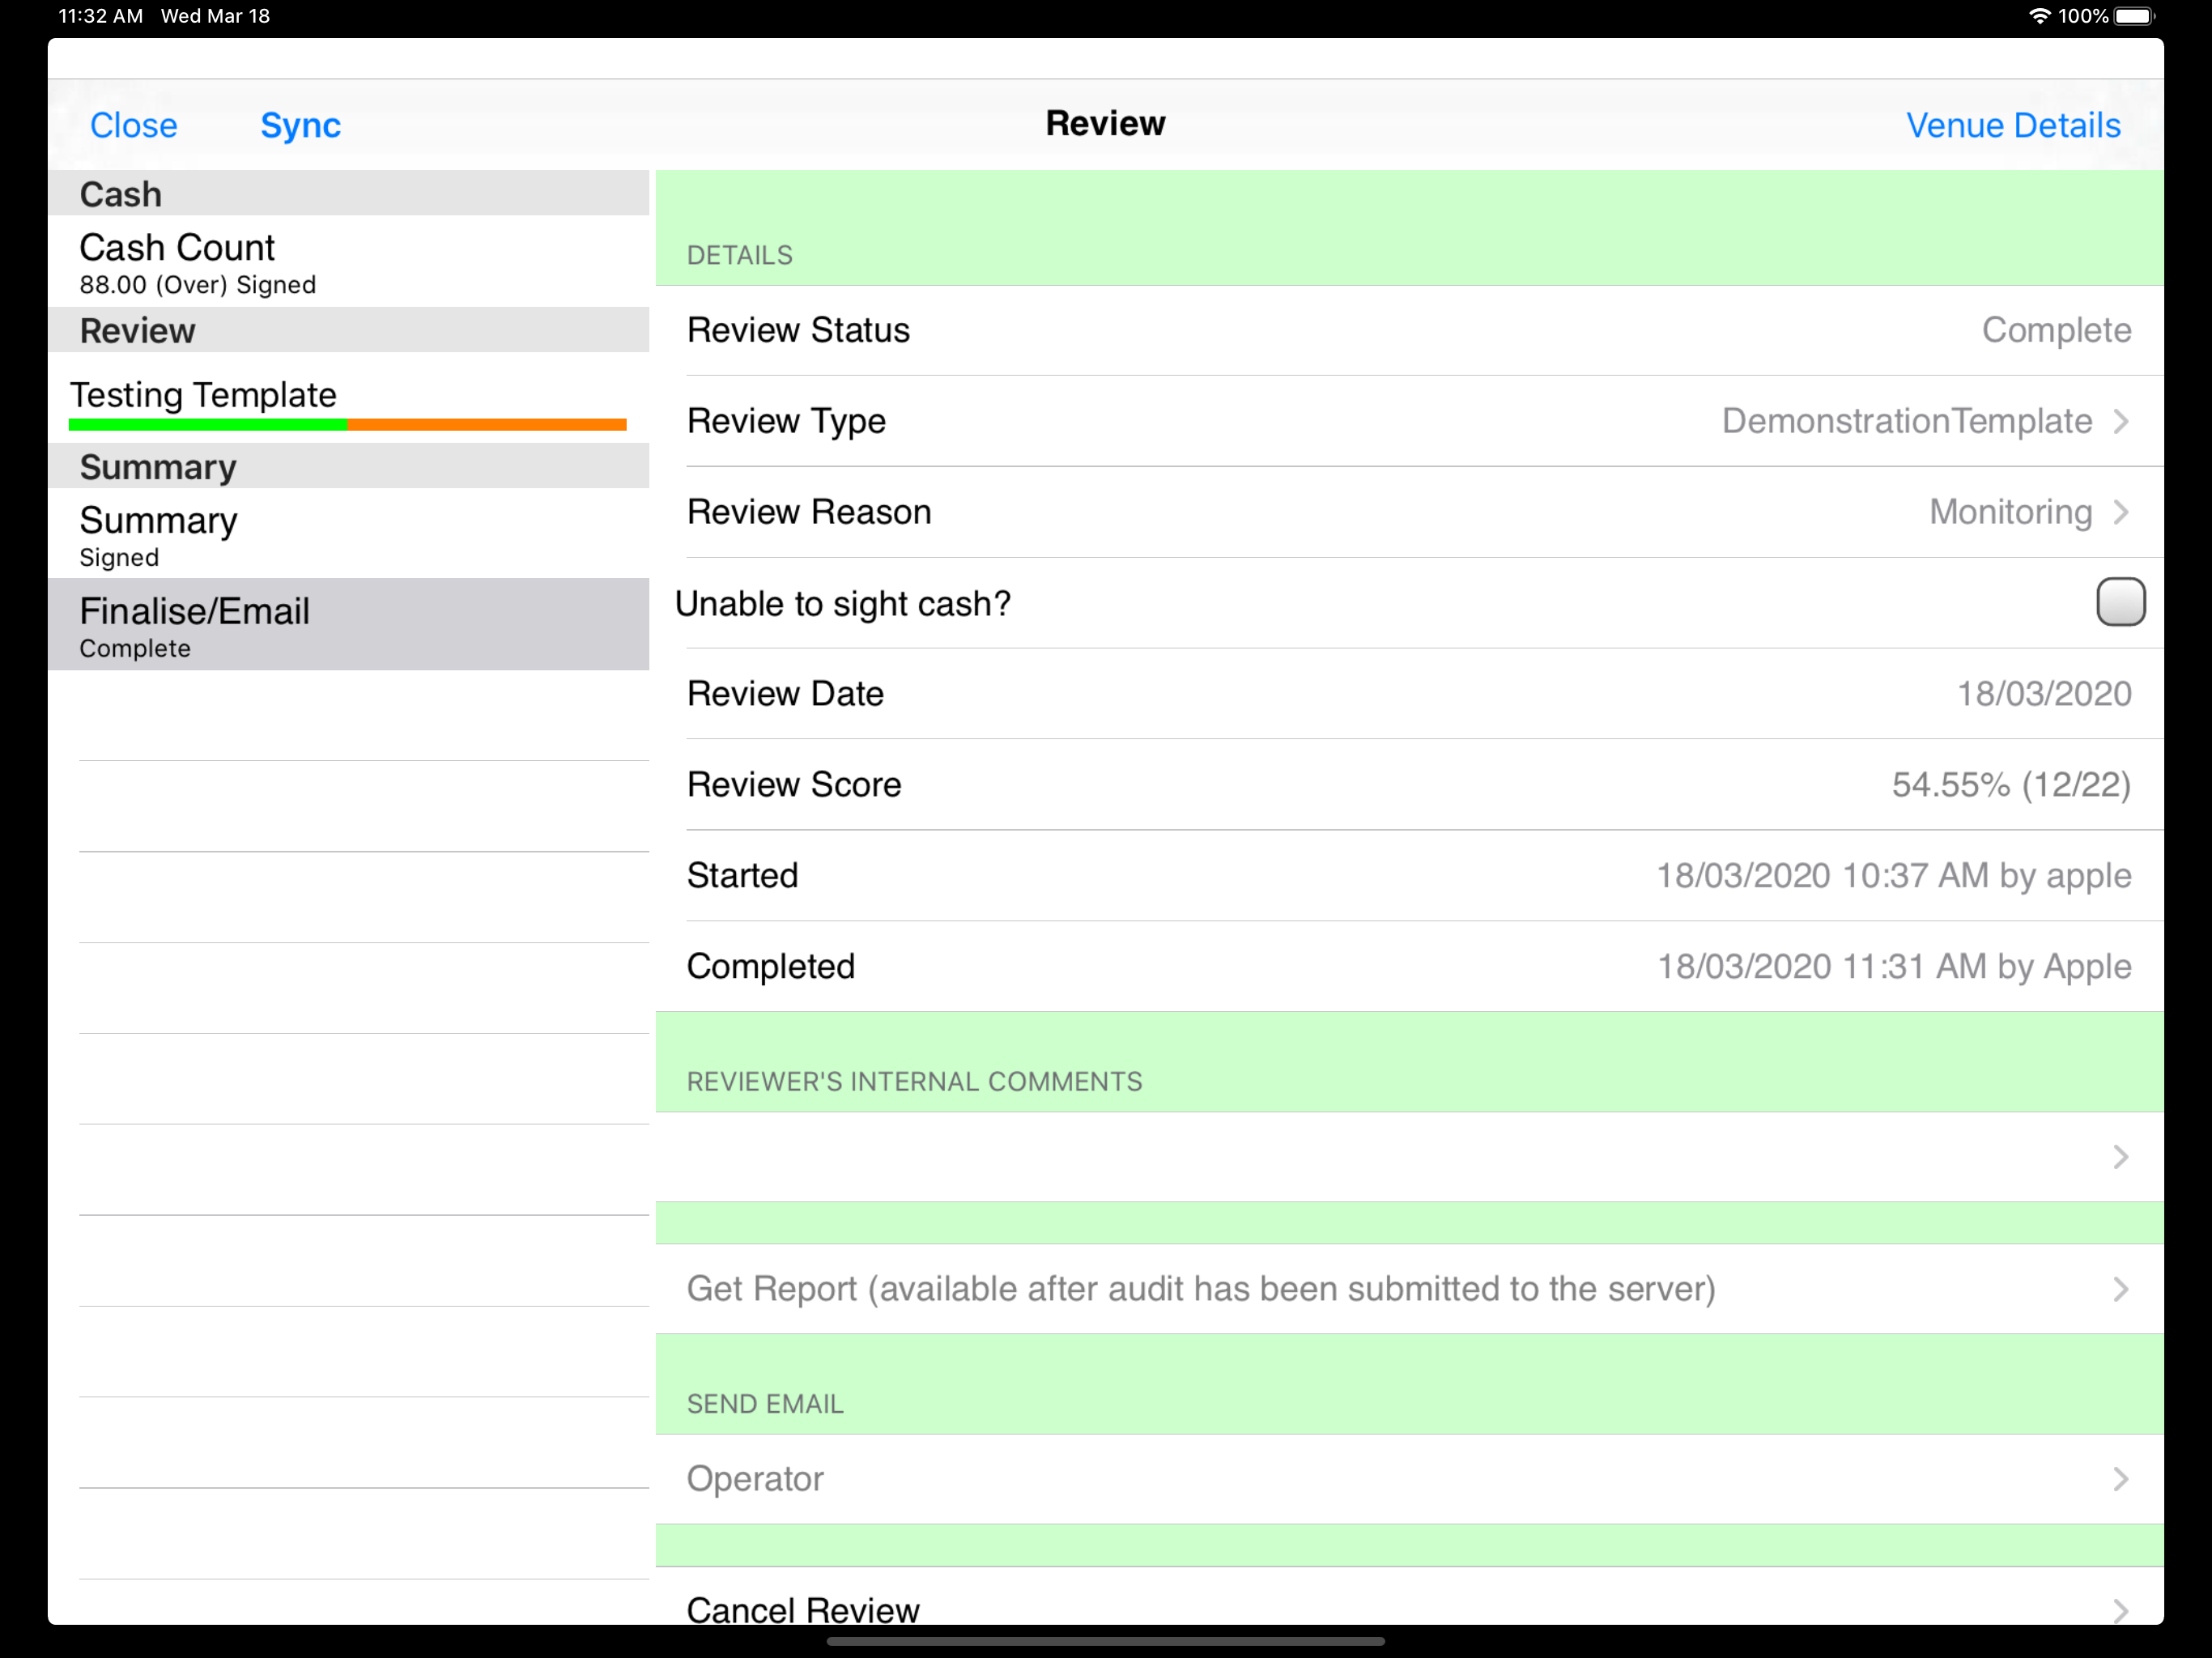Click the Cash section header
The image size is (2212, 1658).
point(348,193)
